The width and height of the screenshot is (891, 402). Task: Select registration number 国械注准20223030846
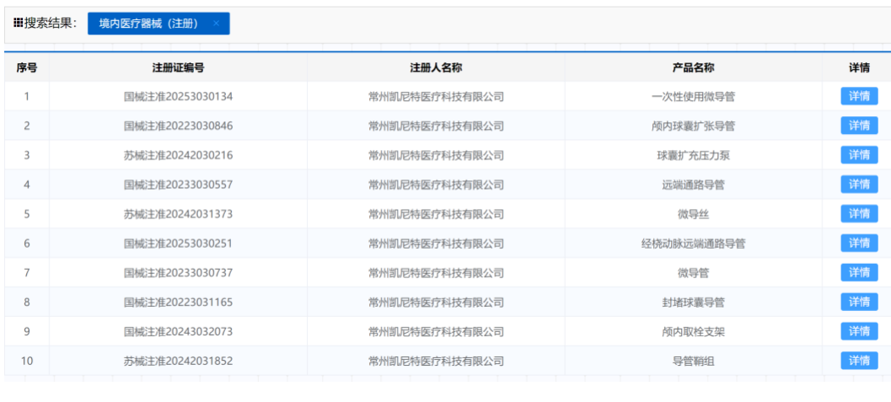(179, 126)
